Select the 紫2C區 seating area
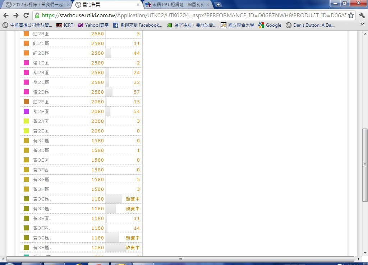The height and width of the screenshot is (265, 368). 81,82
